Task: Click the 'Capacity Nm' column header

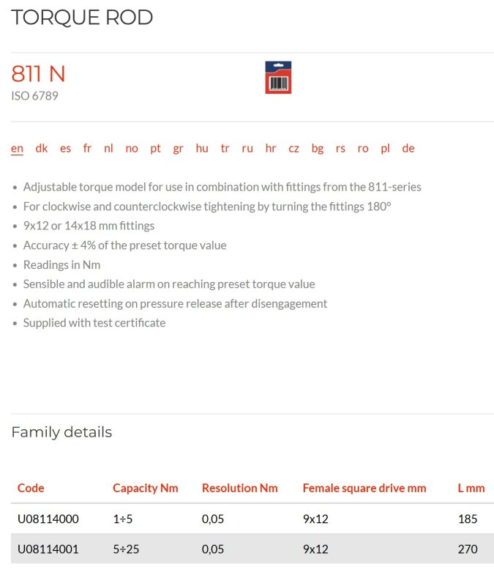Action: 145,488
